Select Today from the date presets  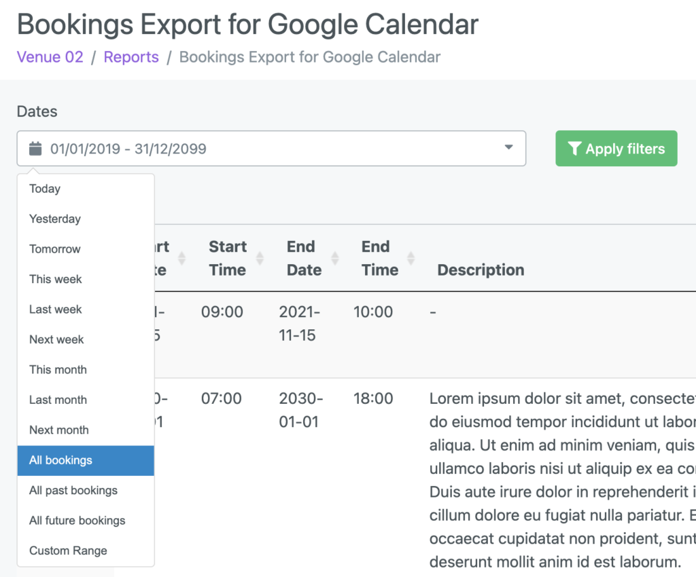point(86,189)
